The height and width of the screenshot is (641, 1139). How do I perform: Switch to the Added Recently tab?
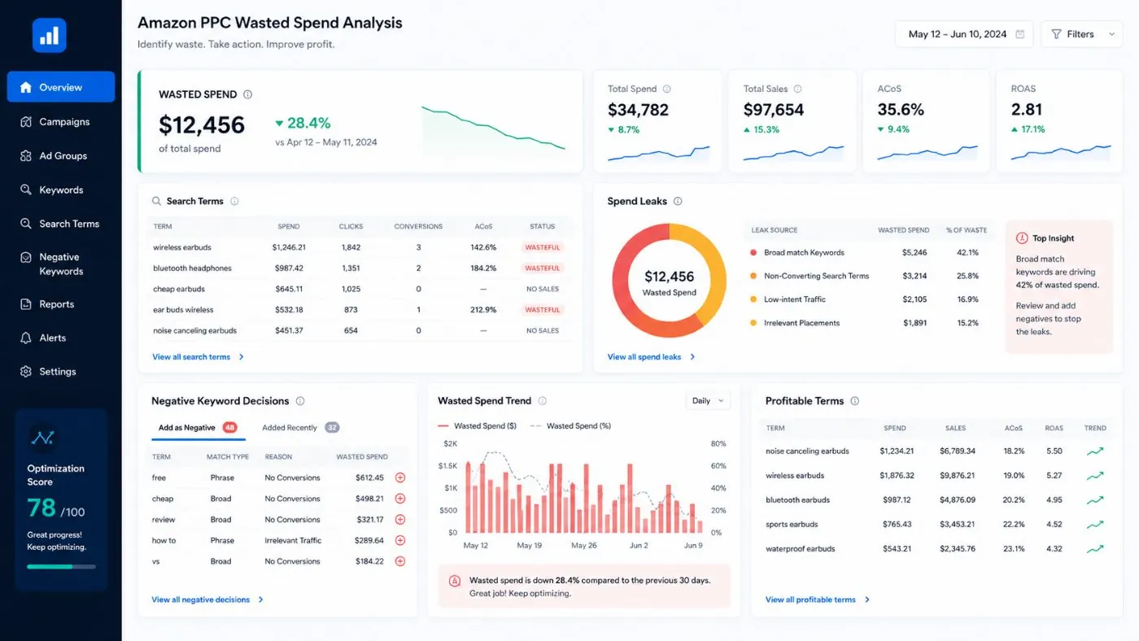(x=300, y=428)
